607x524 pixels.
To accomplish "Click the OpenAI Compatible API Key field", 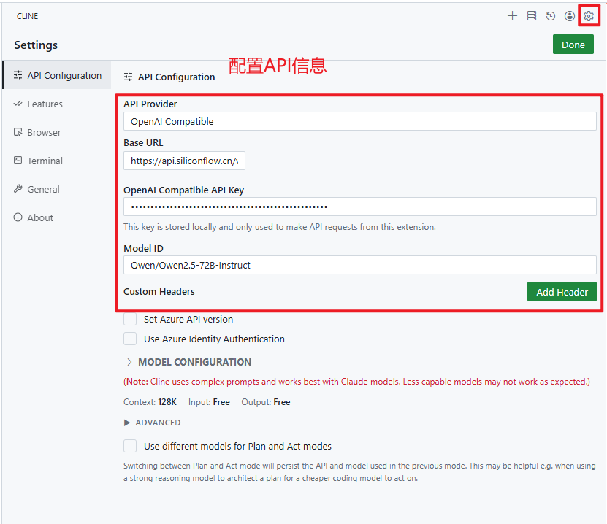I will coord(359,207).
